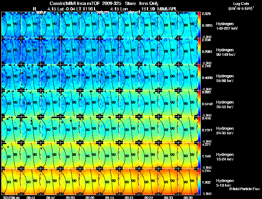Click the 'Hydrogen 13-24 keV' row label
Viewport: 262px width, 199px height.
pyautogui.click(x=225, y=157)
